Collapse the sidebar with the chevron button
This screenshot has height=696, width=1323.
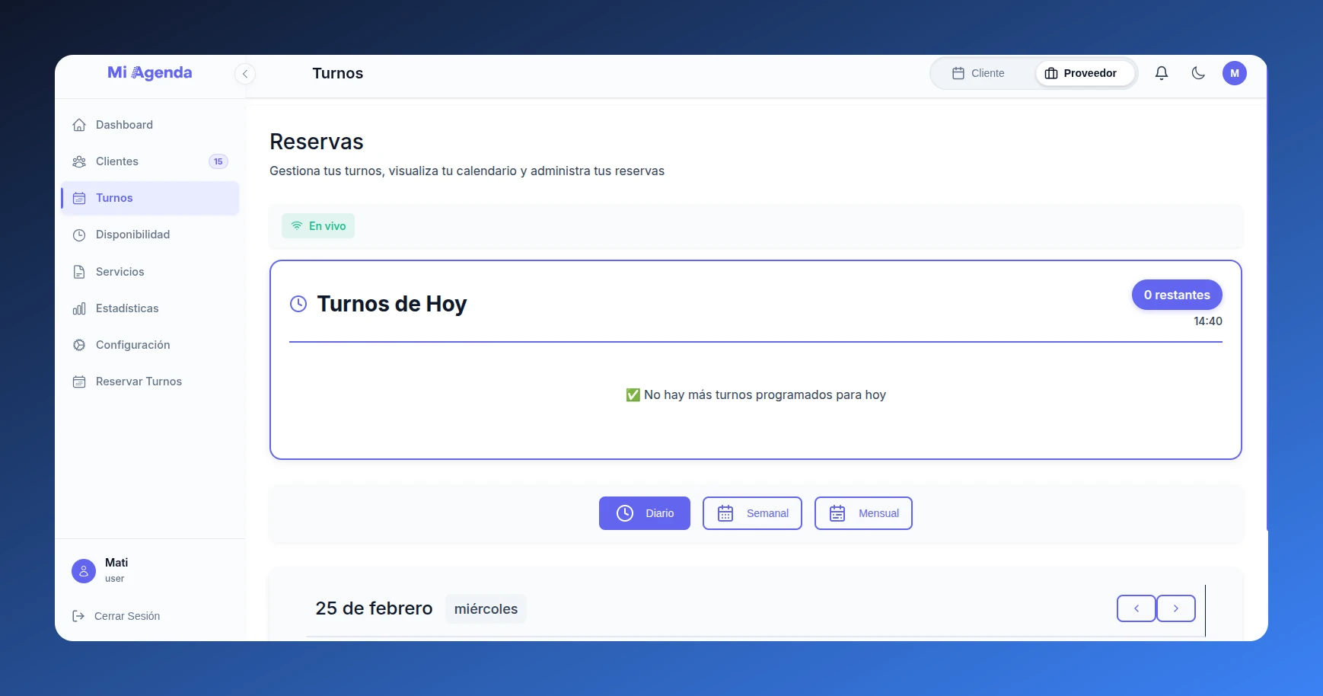point(244,74)
